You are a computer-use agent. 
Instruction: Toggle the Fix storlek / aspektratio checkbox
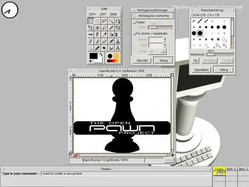tap(134, 34)
